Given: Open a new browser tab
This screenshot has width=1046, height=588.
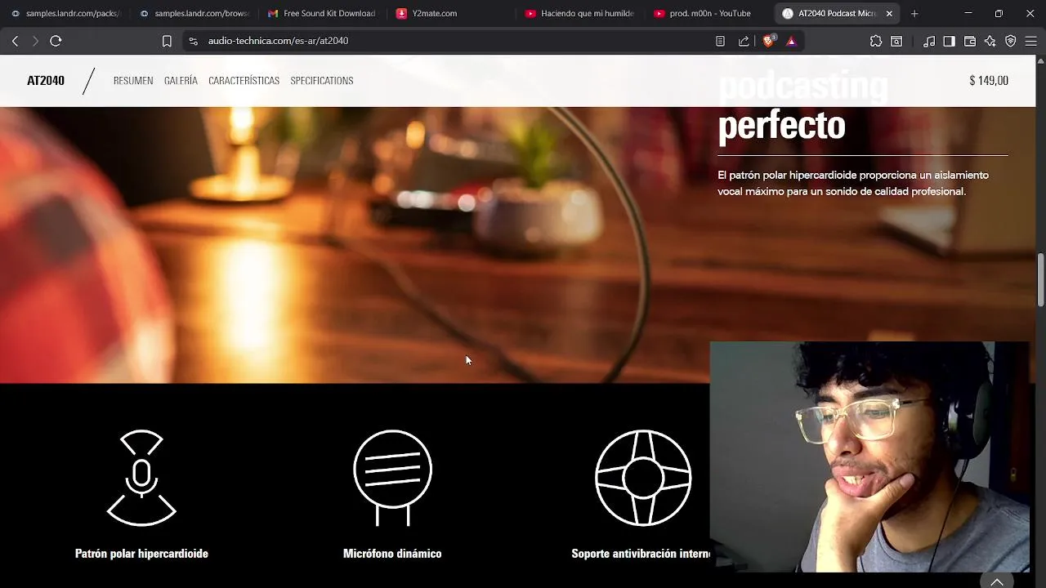Looking at the screenshot, I should [914, 13].
